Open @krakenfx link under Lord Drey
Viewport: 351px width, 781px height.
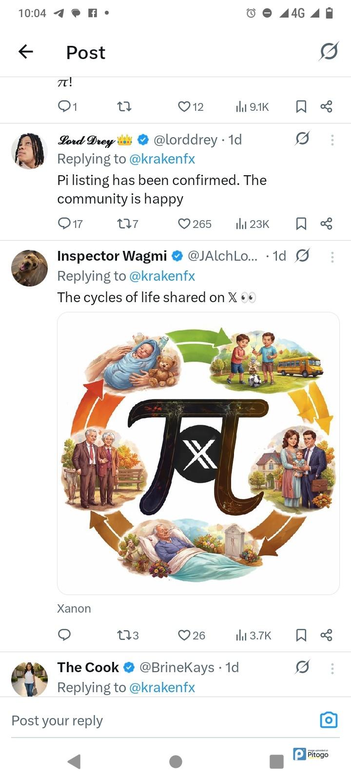[162, 159]
